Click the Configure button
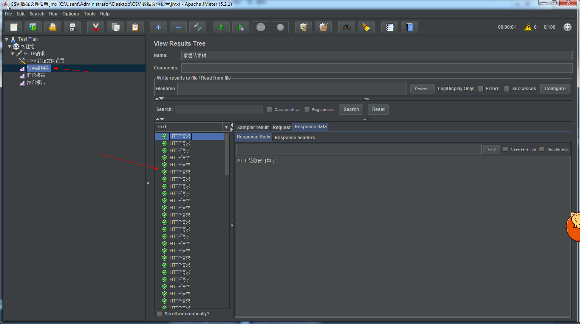The width and height of the screenshot is (580, 324). click(555, 89)
